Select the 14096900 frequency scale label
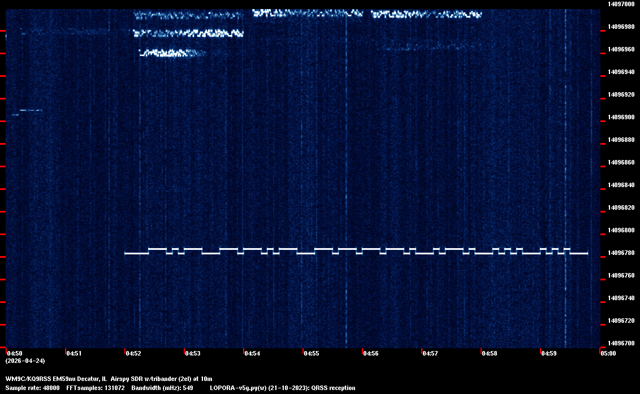 click(620, 117)
